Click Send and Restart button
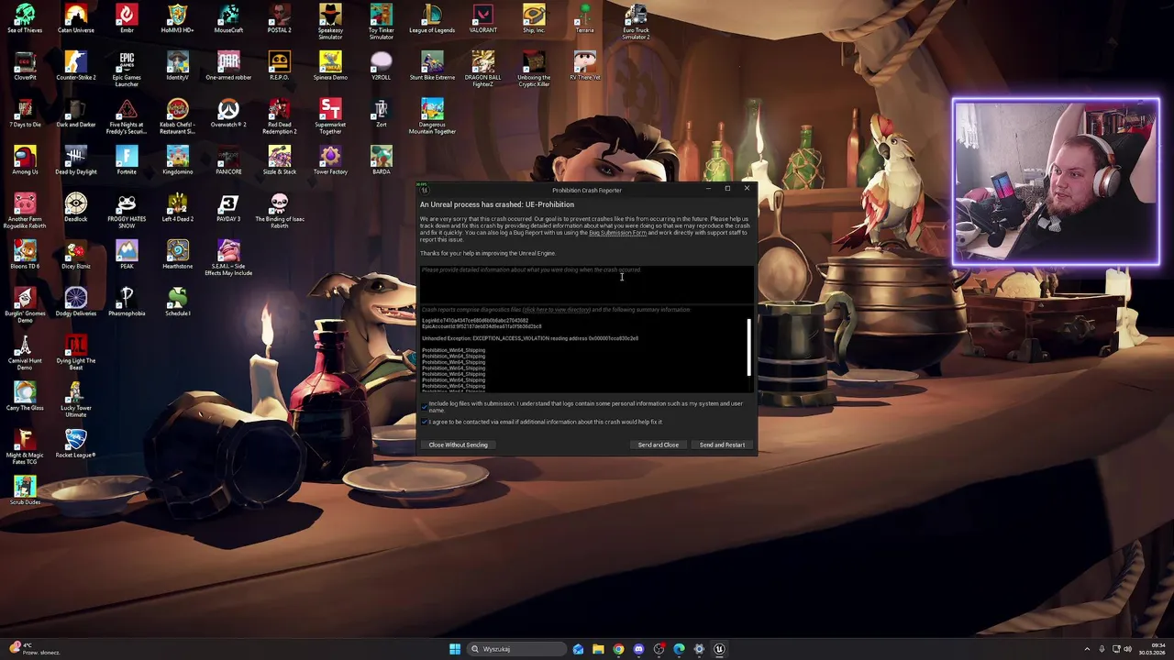Screen dimensions: 1174x660 tap(722, 445)
